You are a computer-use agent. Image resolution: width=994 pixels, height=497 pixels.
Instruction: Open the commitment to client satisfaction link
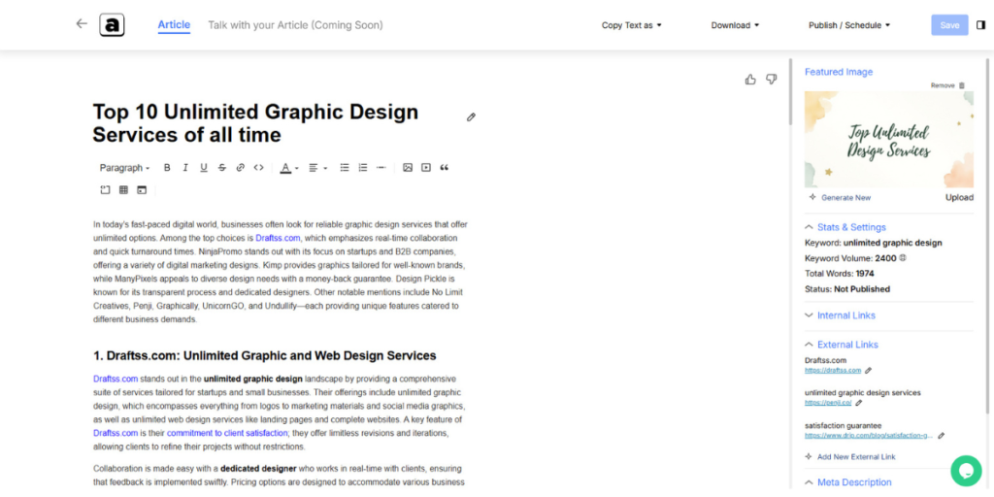click(x=227, y=433)
